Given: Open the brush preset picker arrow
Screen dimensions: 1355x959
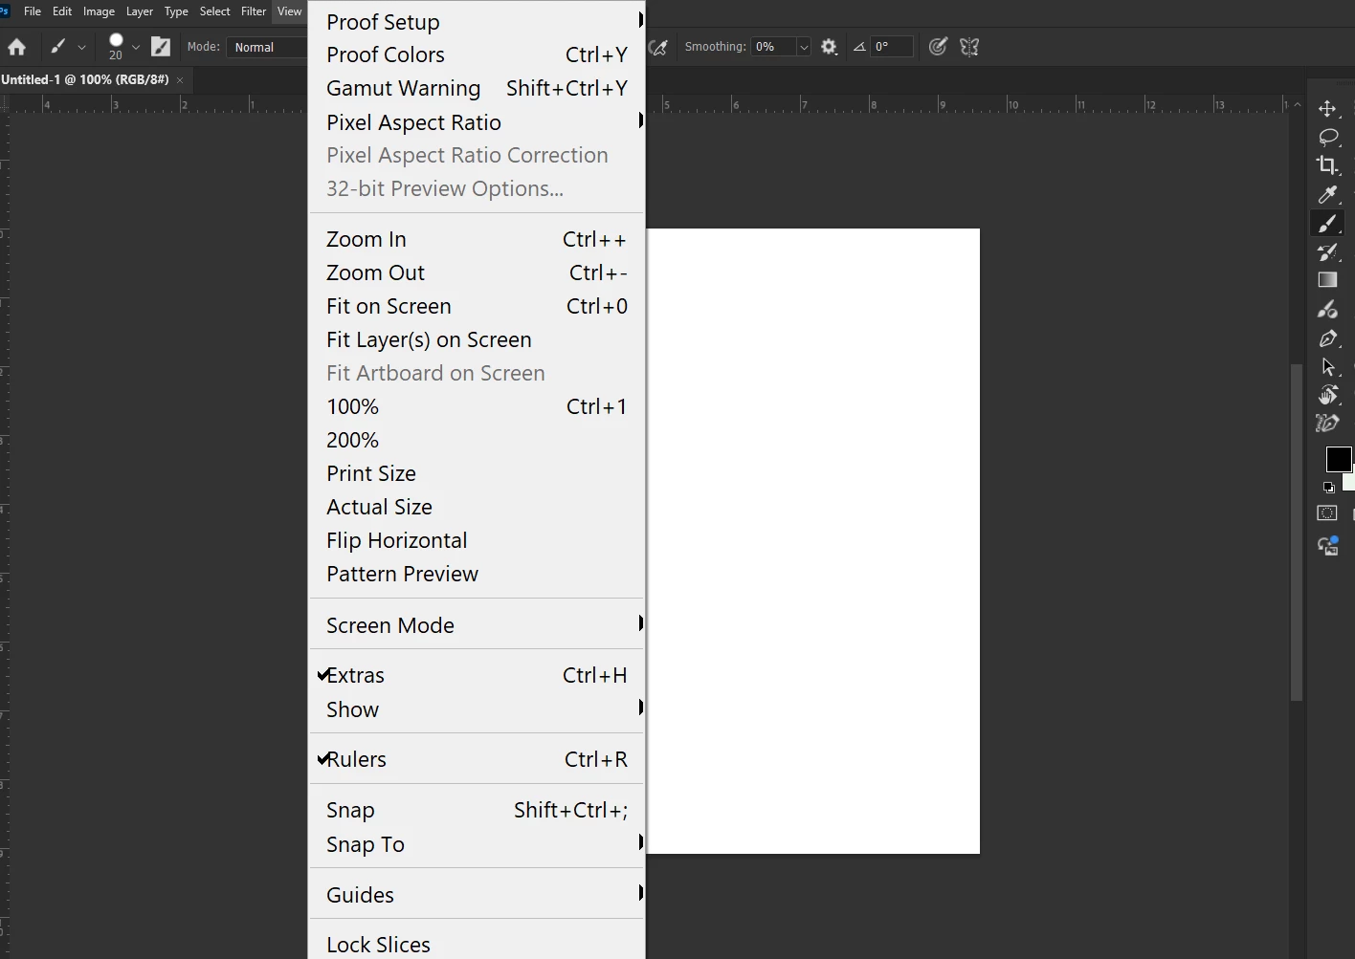Looking at the screenshot, I should pos(136,47).
